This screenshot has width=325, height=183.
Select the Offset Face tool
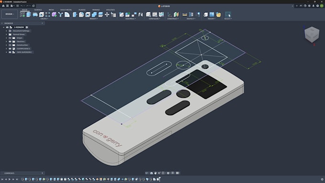(x=100, y=14)
